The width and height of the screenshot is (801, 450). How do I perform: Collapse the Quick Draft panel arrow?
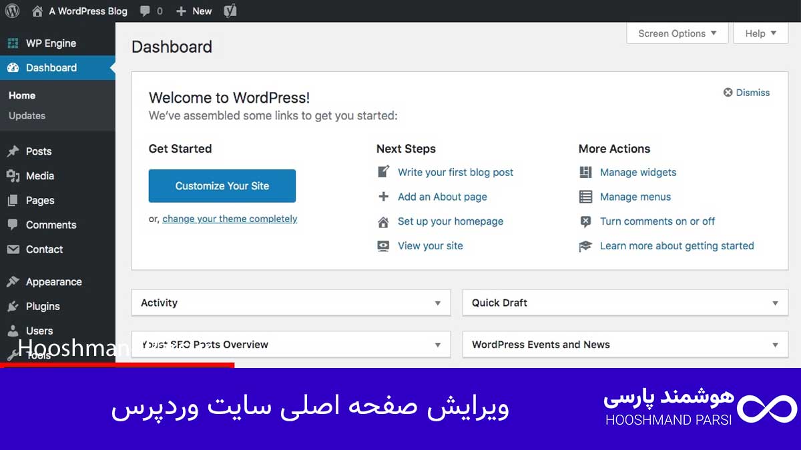click(775, 303)
